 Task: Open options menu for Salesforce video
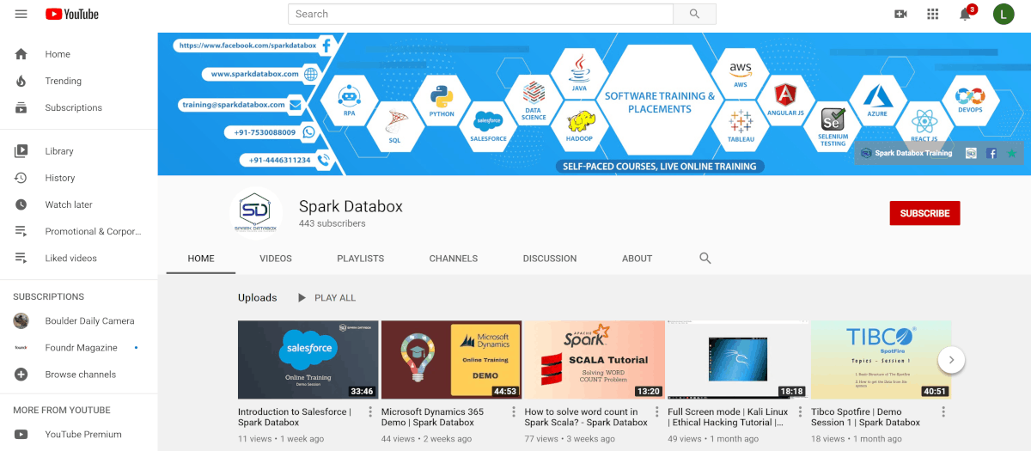click(370, 412)
